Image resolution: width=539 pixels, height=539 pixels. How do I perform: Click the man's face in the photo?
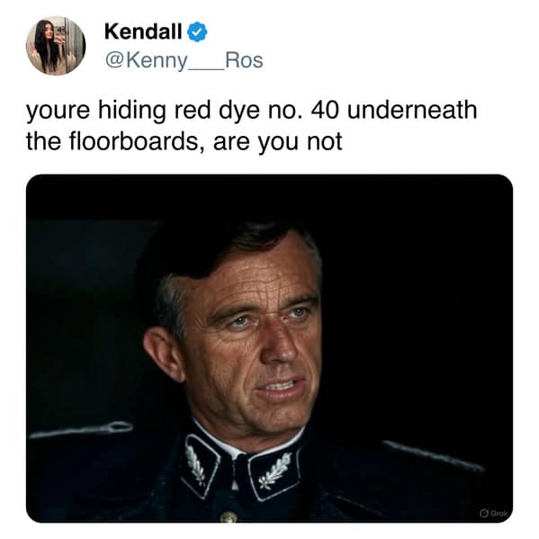click(x=255, y=330)
